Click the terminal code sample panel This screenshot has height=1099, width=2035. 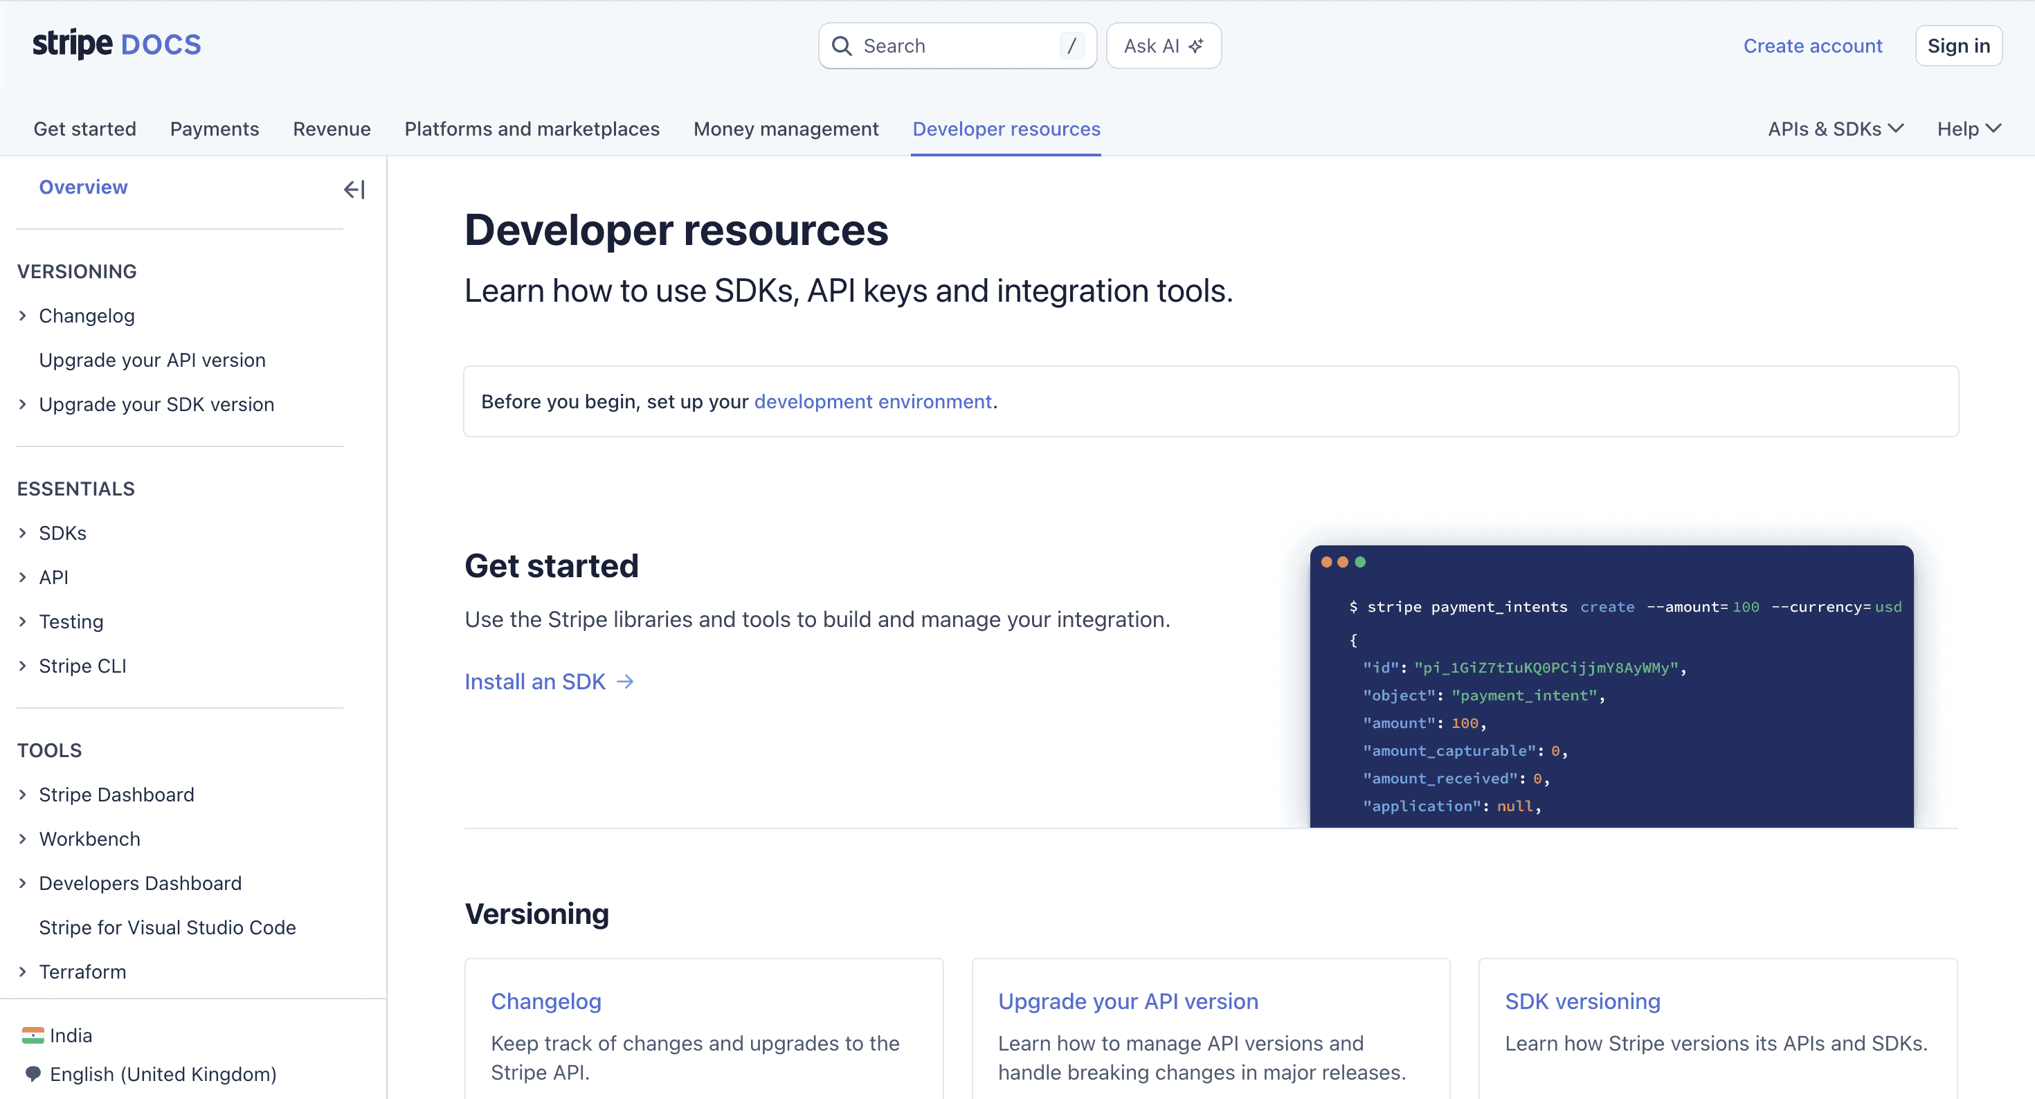pos(1611,686)
